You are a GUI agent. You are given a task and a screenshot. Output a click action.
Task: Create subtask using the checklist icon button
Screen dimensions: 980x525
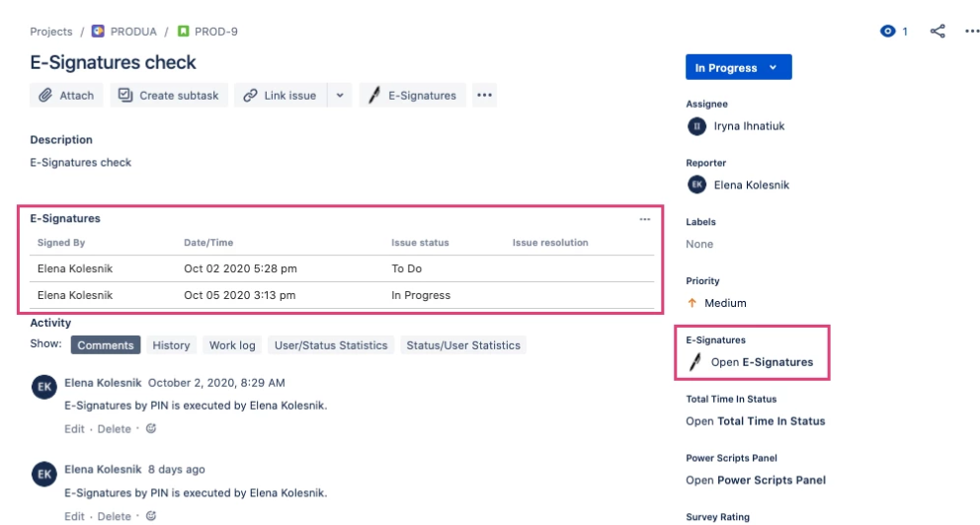[169, 96]
